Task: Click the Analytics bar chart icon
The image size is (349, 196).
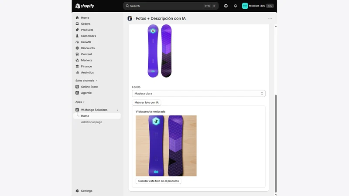Action: tap(77, 72)
